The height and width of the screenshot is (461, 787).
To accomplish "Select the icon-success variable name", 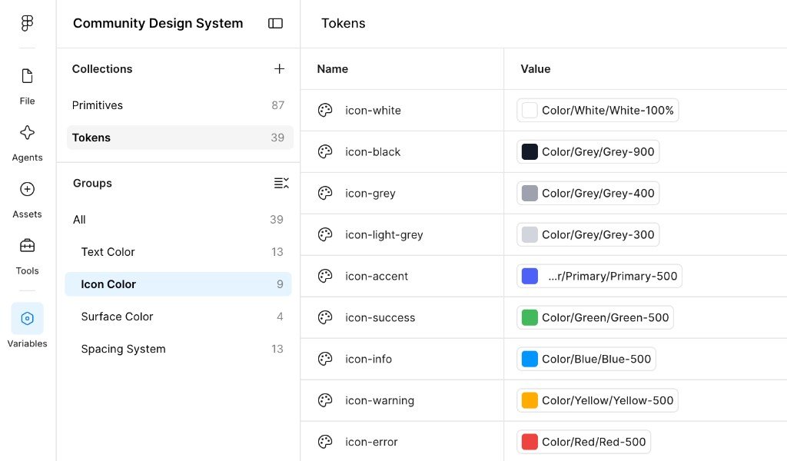I will 380,317.
